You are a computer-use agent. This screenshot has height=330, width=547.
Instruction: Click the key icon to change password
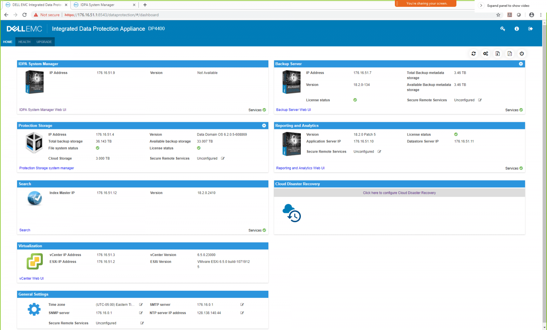click(503, 29)
